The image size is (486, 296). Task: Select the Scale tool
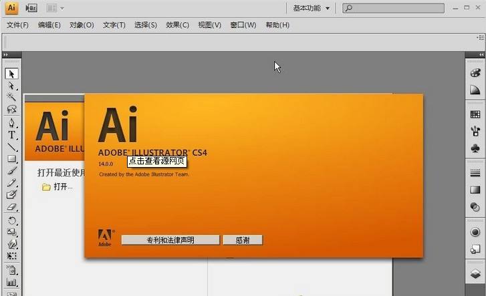[x=11, y=232]
